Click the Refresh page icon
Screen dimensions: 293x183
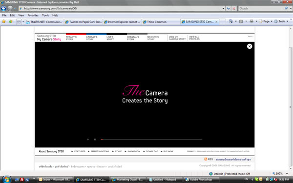click(228, 8)
